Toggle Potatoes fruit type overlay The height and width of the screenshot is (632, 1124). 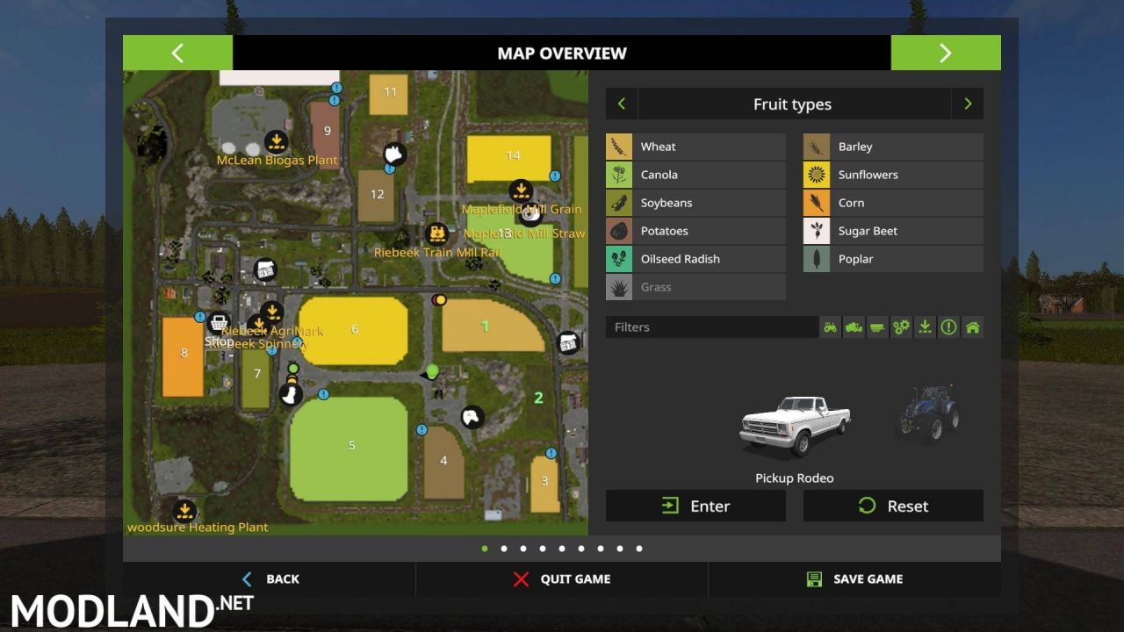(x=695, y=231)
